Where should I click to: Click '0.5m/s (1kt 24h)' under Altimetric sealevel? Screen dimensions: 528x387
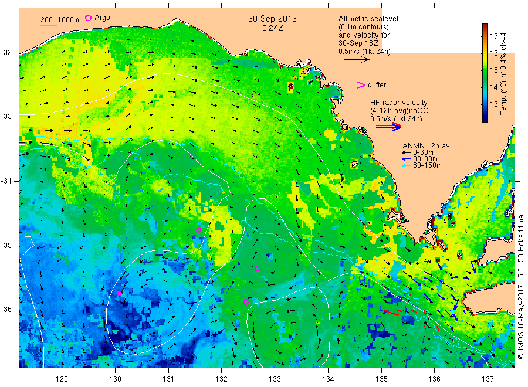tap(365, 52)
